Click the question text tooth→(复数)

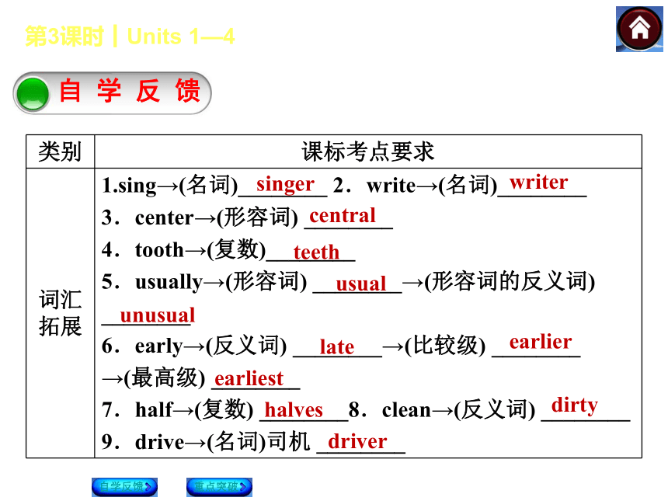tap(200, 249)
